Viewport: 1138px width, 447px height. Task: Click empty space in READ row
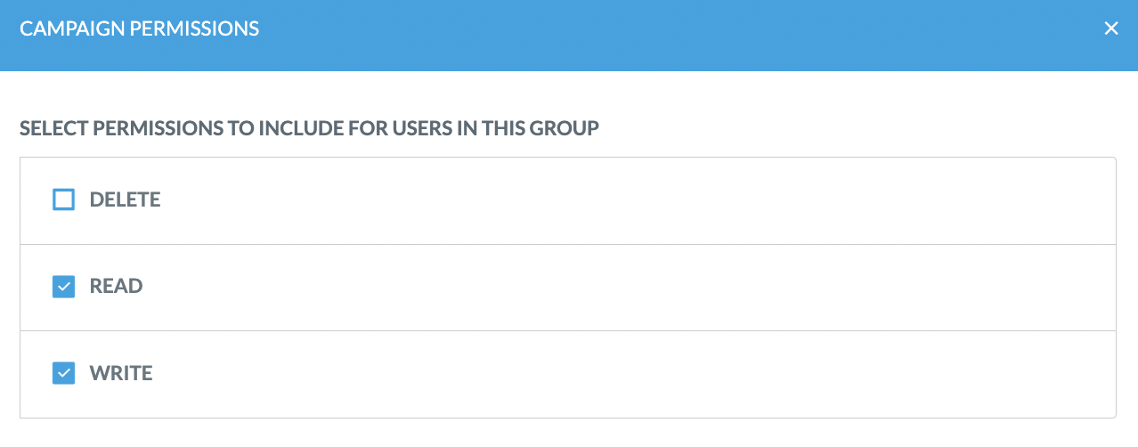click(x=623, y=288)
